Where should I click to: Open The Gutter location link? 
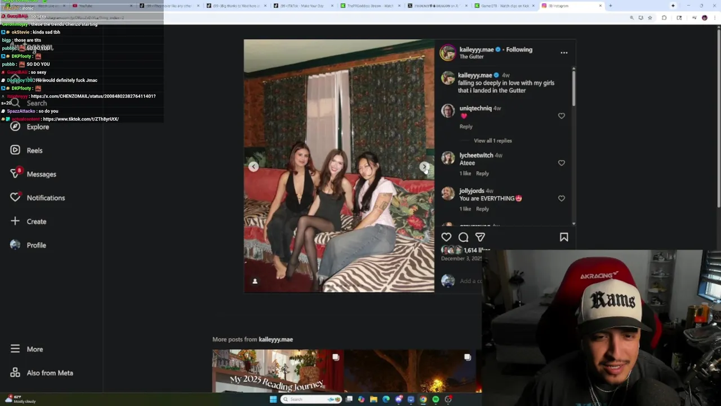[x=471, y=56]
